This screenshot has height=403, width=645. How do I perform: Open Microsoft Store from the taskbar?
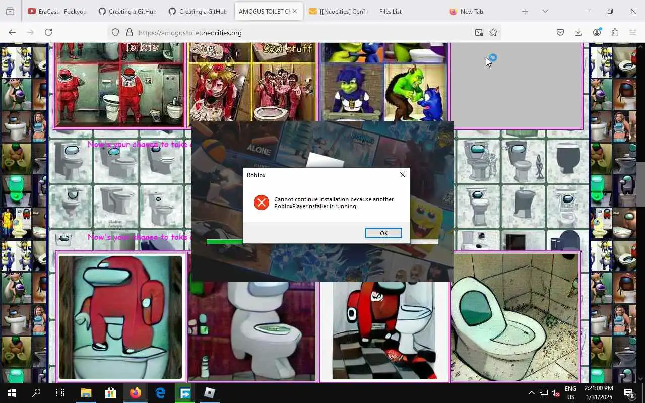[x=110, y=393]
